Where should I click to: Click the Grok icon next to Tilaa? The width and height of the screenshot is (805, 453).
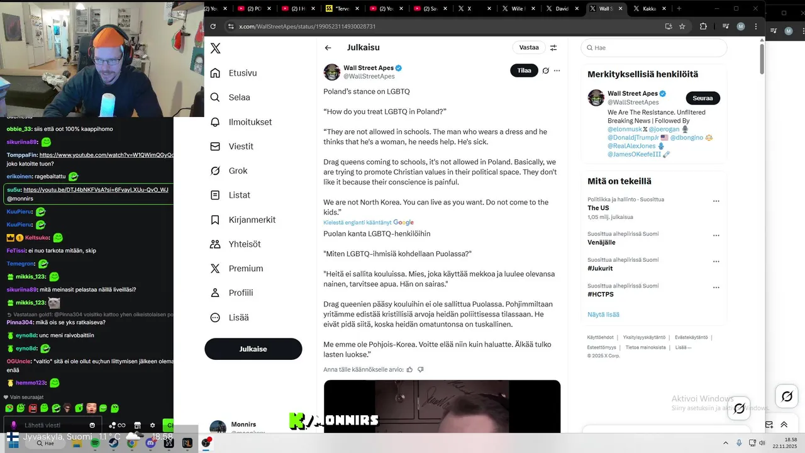(546, 70)
